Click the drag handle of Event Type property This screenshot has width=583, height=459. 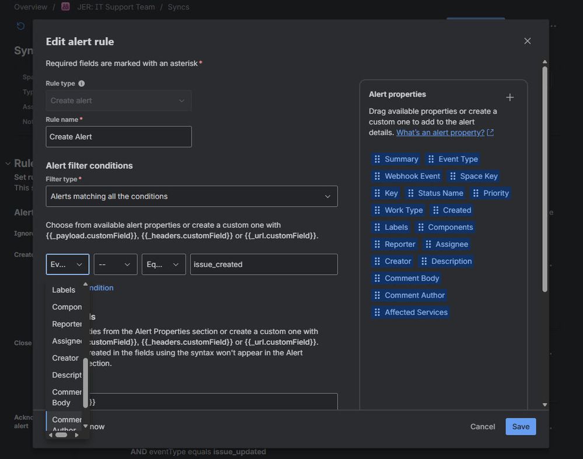431,159
